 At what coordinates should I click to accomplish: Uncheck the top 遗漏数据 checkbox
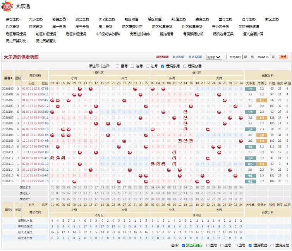tap(162, 66)
